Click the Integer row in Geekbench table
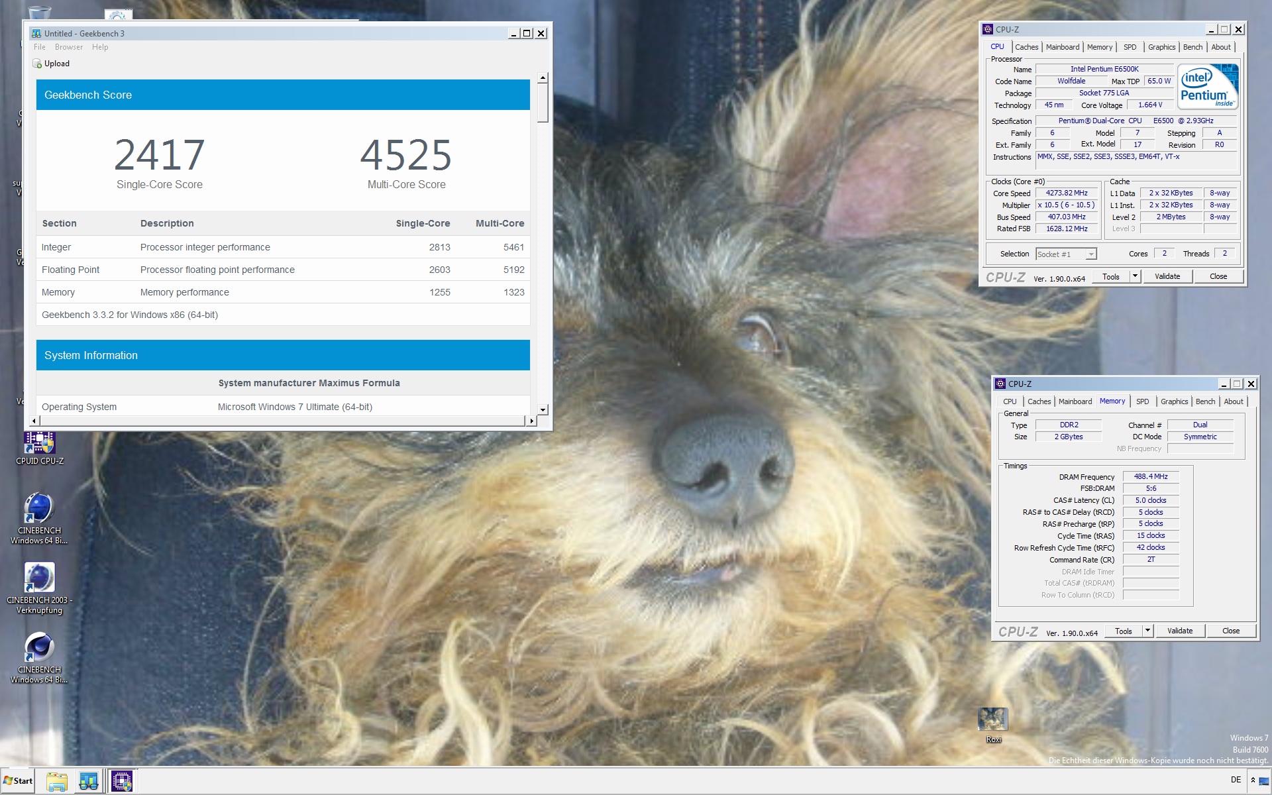Screen dimensions: 1272x795 tap(283, 247)
